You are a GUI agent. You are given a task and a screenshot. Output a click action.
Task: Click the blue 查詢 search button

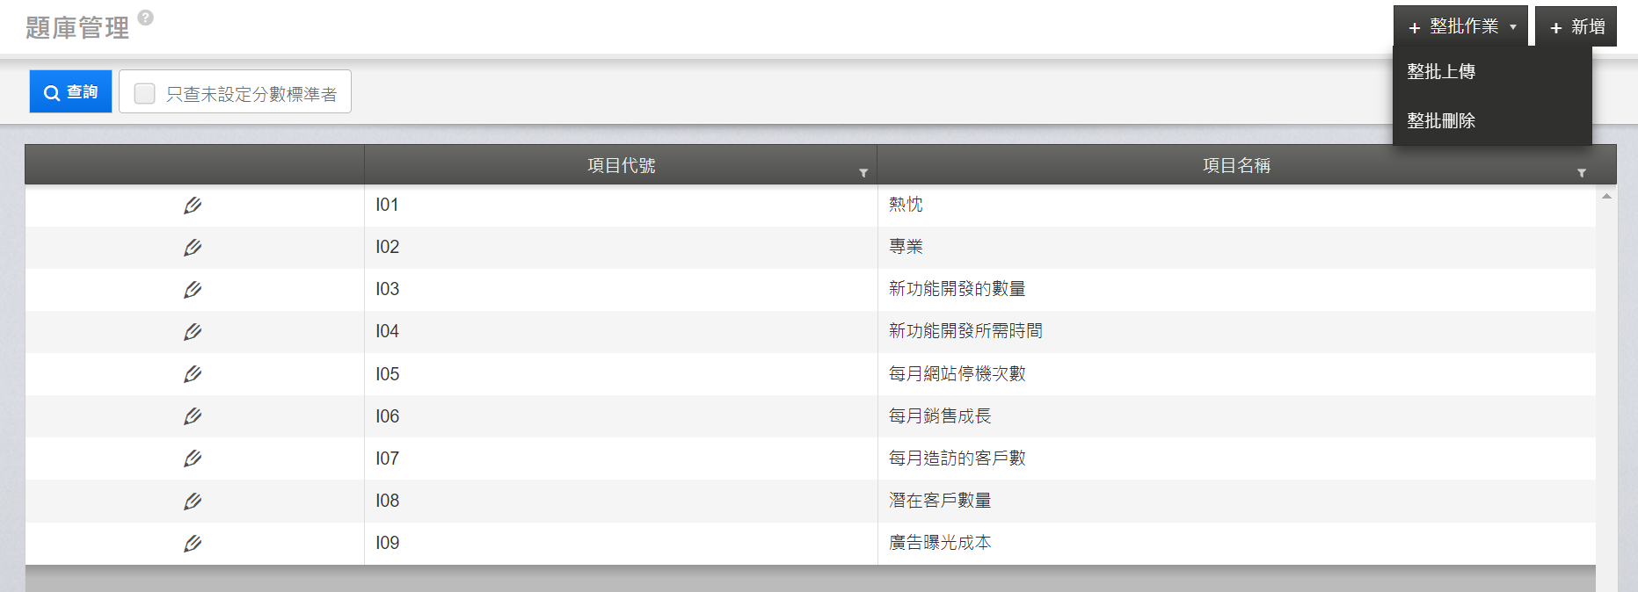point(71,92)
